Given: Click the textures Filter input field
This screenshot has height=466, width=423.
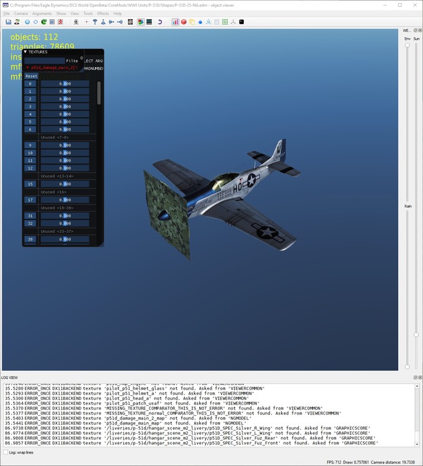Looking at the screenshot, I should click(x=45, y=61).
